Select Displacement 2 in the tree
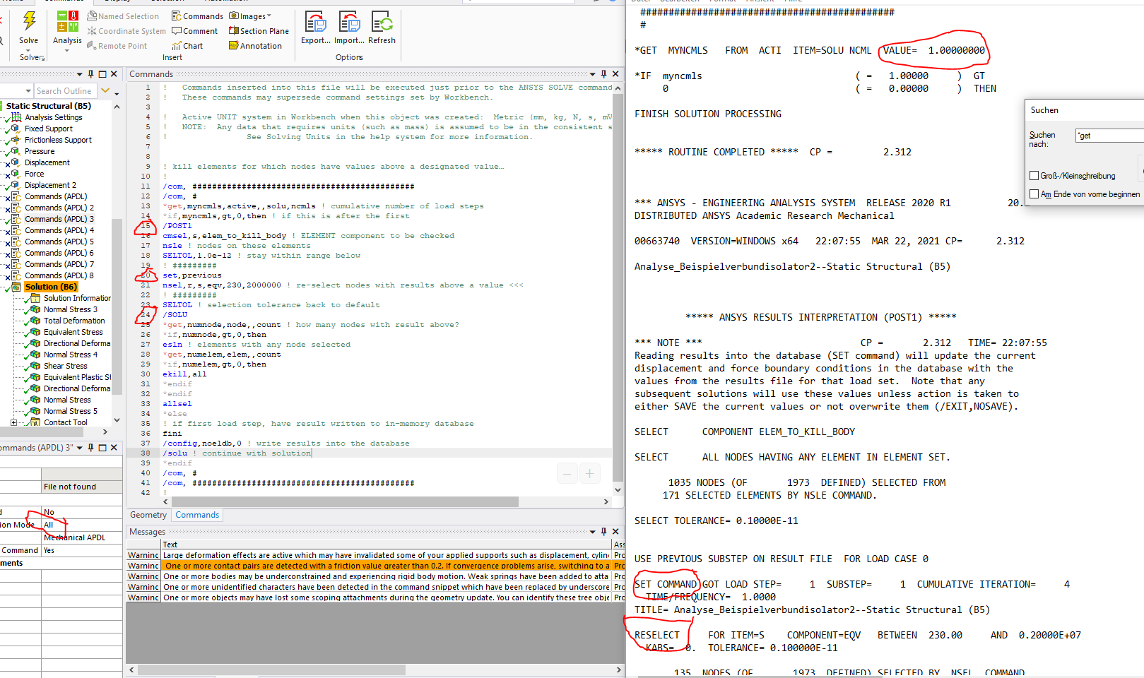1144x678 pixels. click(x=50, y=185)
